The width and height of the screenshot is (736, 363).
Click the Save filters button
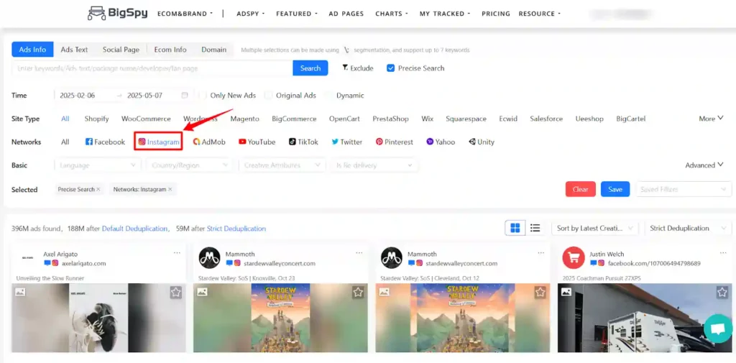point(615,189)
